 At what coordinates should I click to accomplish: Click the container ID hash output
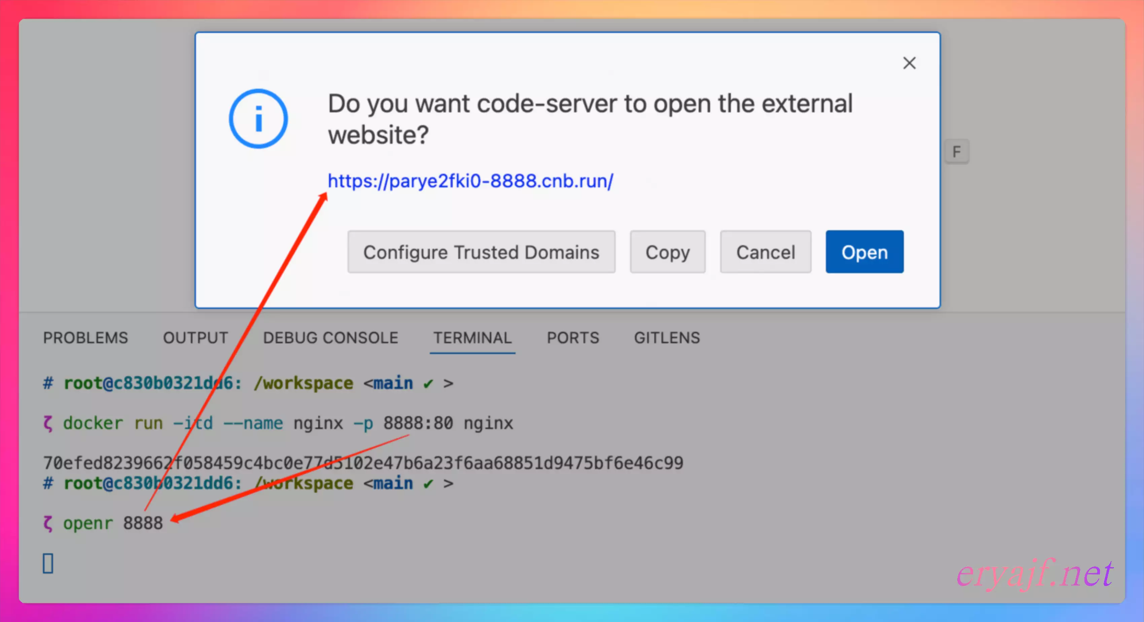pyautogui.click(x=363, y=463)
